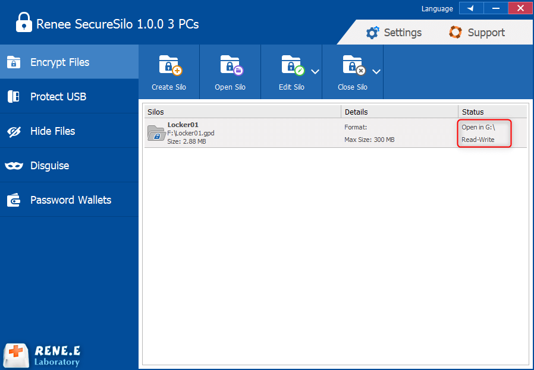The image size is (534, 370).
Task: Click the Encrypt Files locked-folder icon
Action: click(14, 62)
